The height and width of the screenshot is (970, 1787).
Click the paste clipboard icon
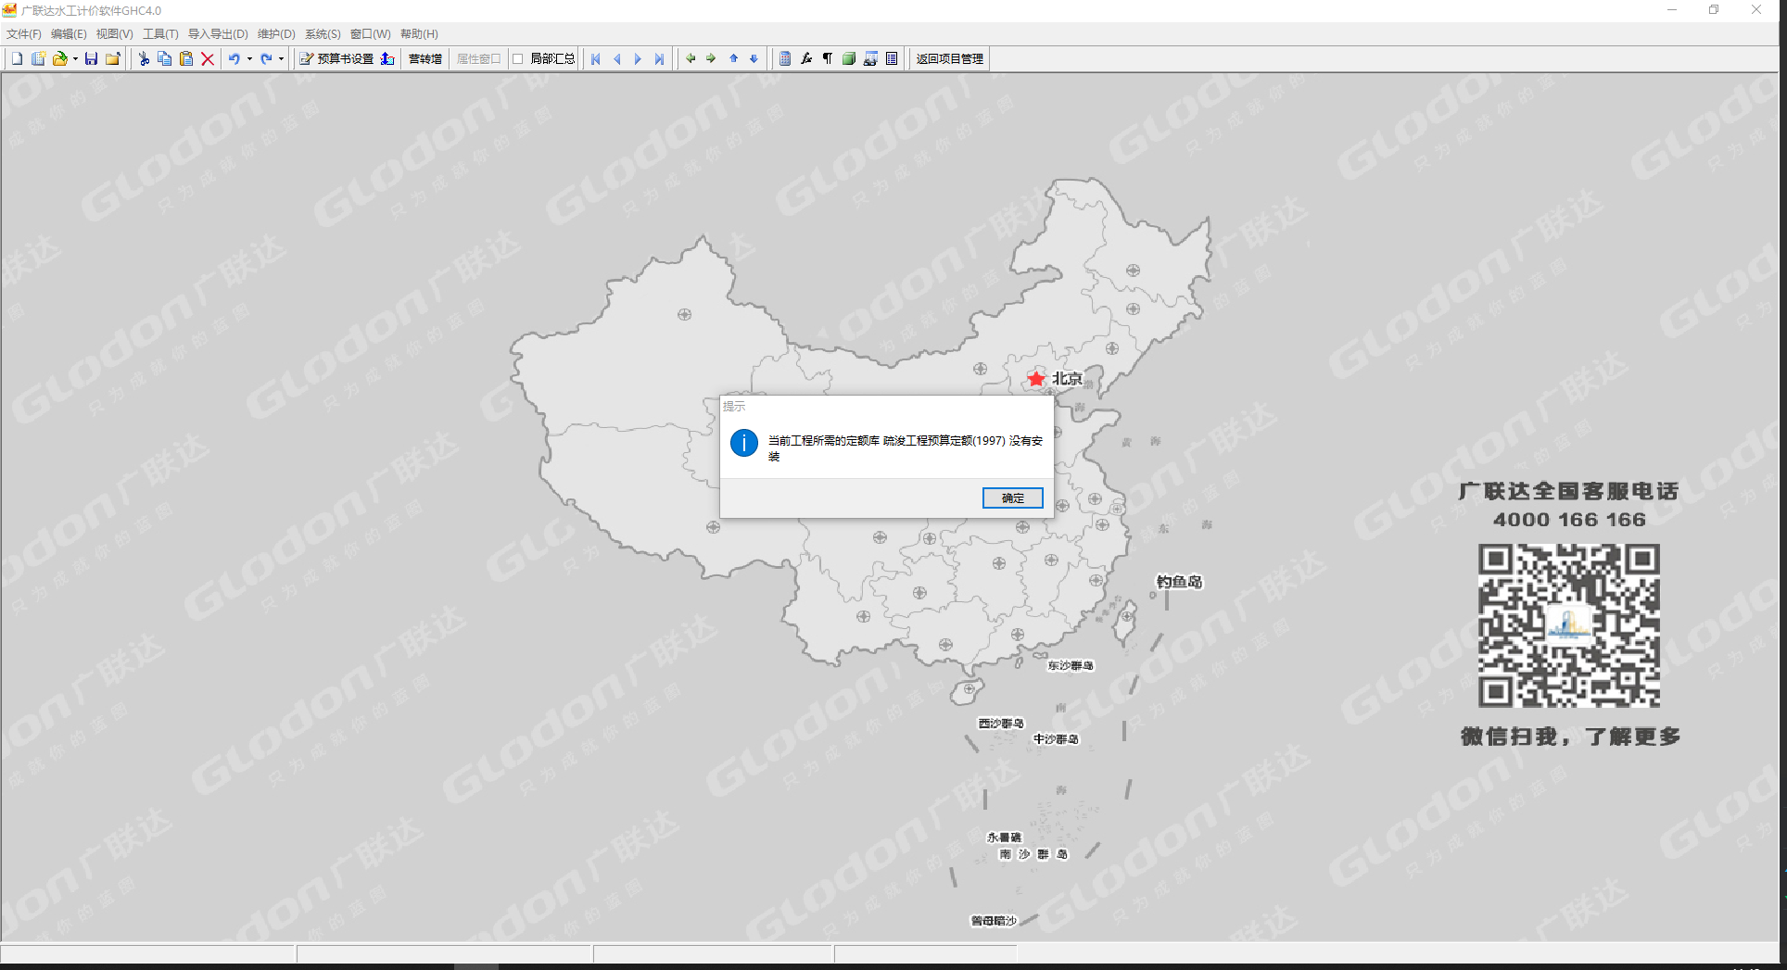[x=186, y=58]
